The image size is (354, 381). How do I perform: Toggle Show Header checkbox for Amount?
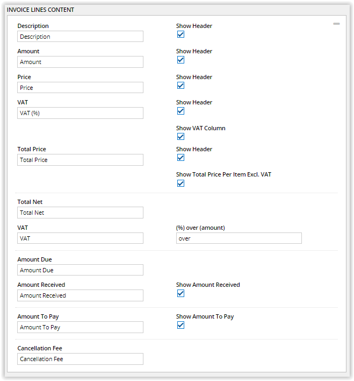[180, 60]
